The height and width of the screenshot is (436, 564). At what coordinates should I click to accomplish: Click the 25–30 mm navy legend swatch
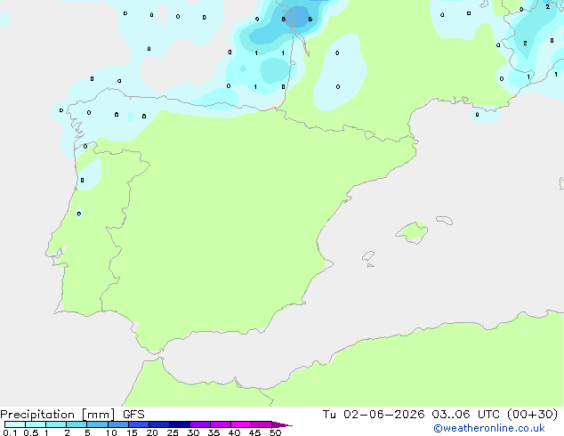180,424
